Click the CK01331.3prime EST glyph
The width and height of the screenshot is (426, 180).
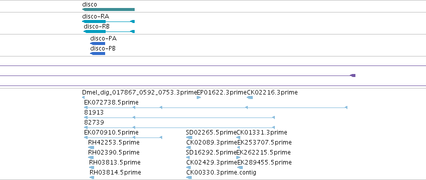(238, 137)
